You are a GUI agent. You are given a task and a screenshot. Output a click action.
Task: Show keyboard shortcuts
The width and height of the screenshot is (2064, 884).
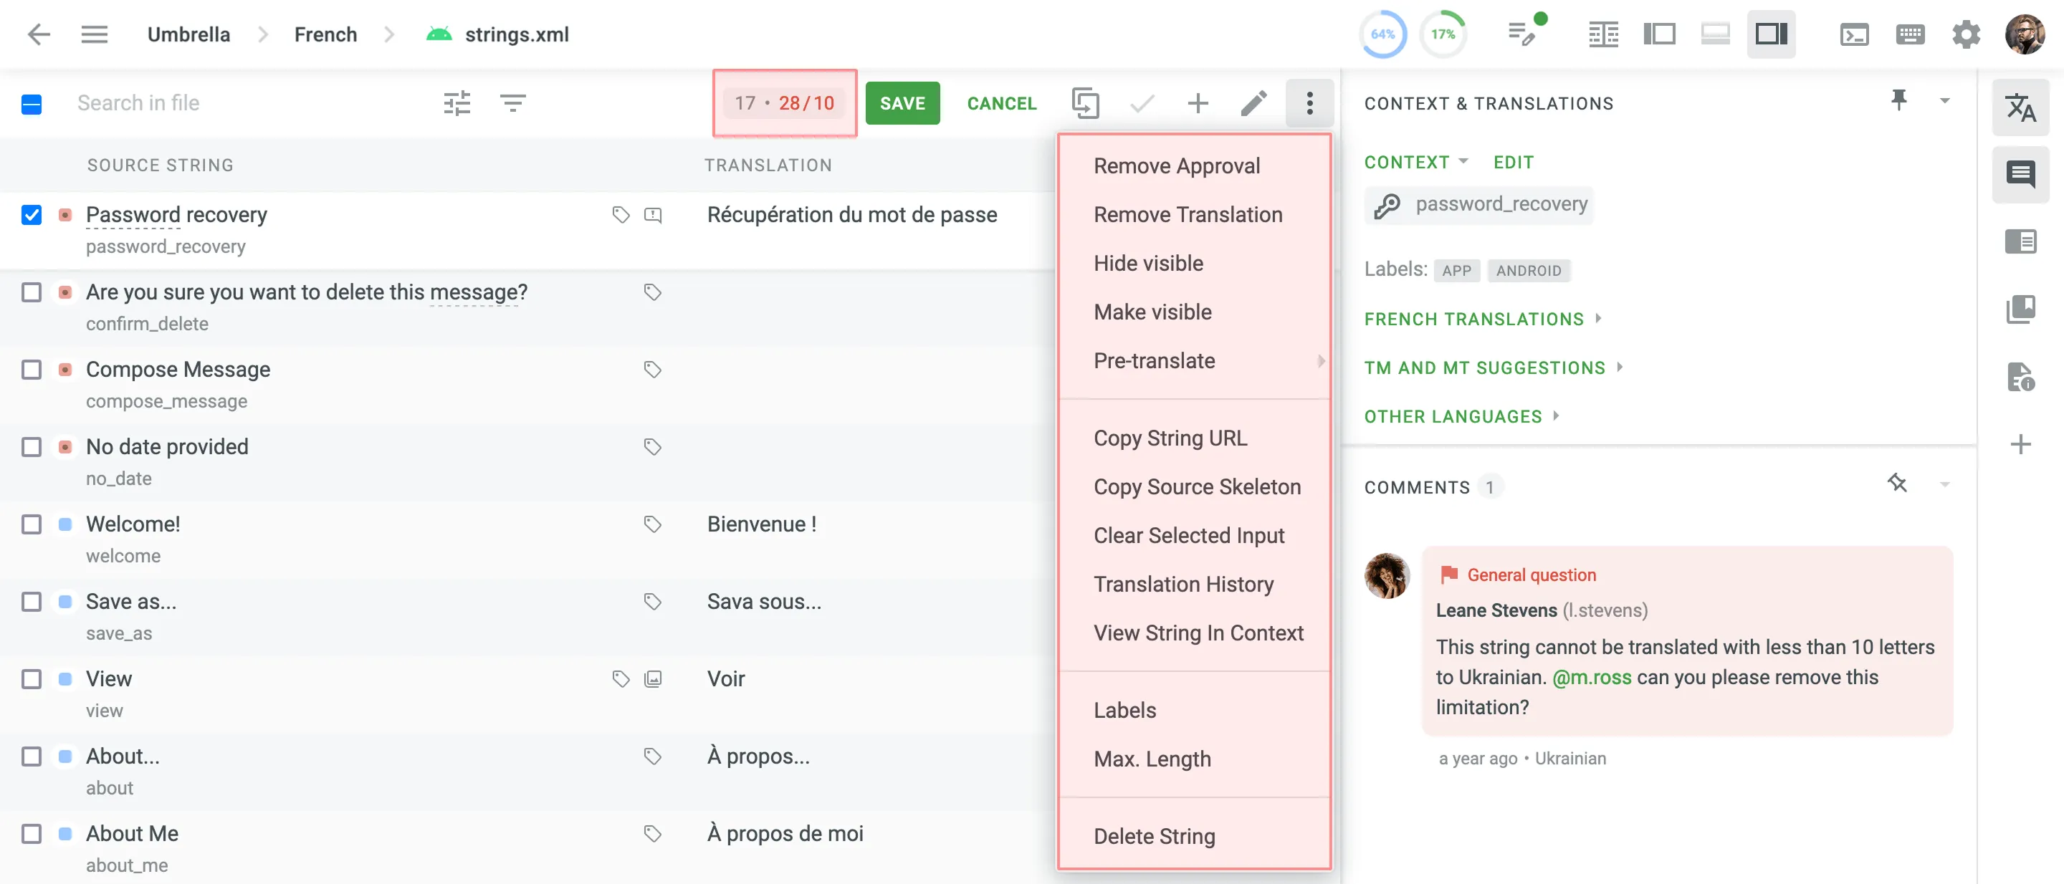1910,34
